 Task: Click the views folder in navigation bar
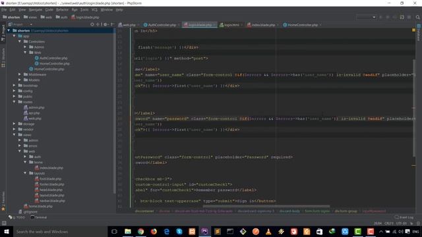[x=30, y=17]
